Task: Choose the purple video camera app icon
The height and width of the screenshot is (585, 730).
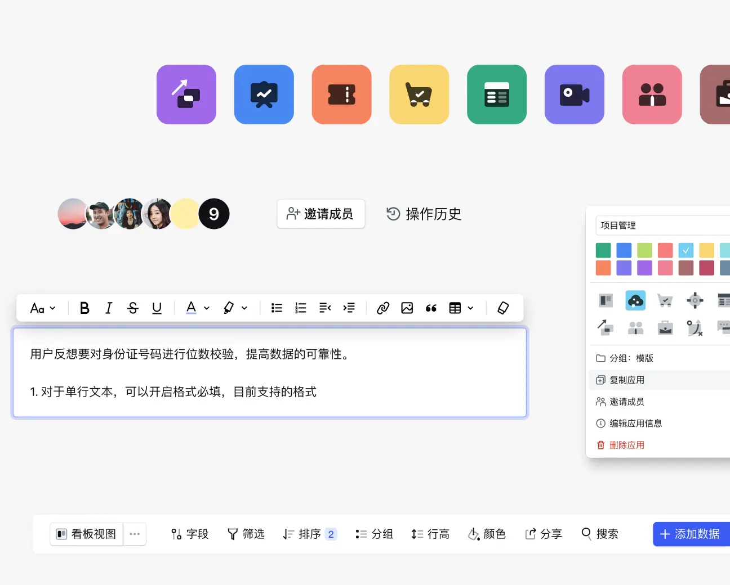Action: coord(574,94)
